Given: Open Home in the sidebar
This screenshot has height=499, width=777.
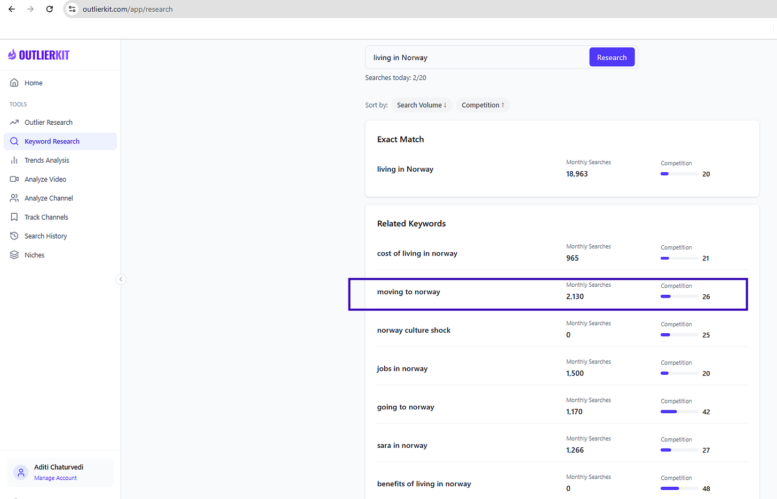Looking at the screenshot, I should [60, 83].
